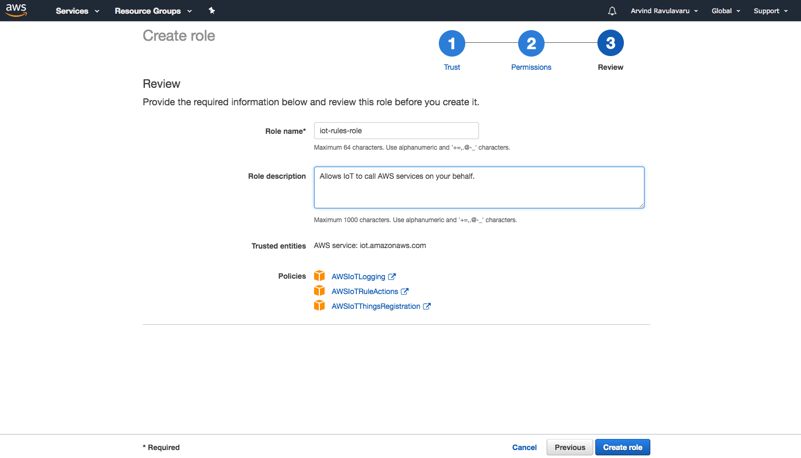Click the 'Role description' label

coord(277,176)
